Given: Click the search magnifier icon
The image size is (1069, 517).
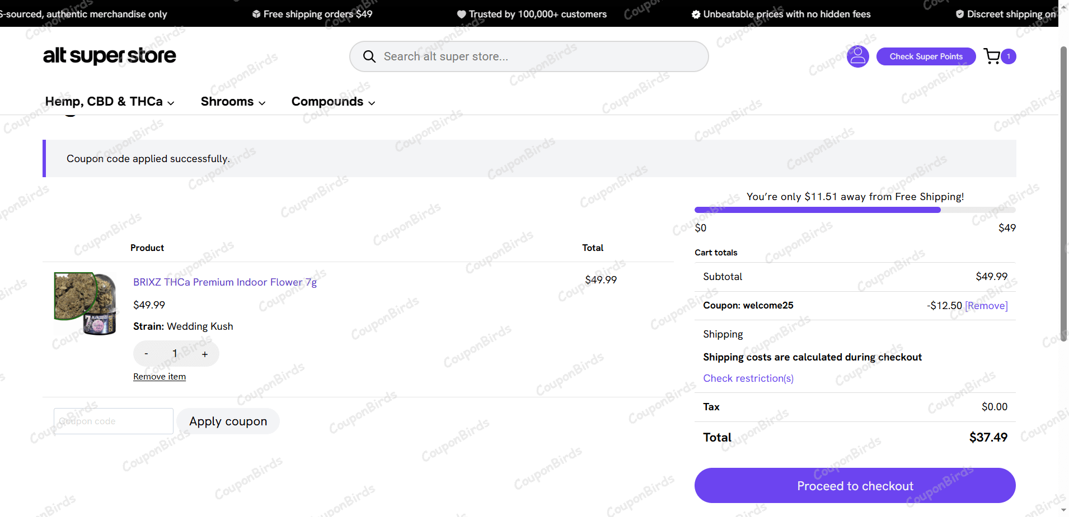Looking at the screenshot, I should [x=369, y=56].
